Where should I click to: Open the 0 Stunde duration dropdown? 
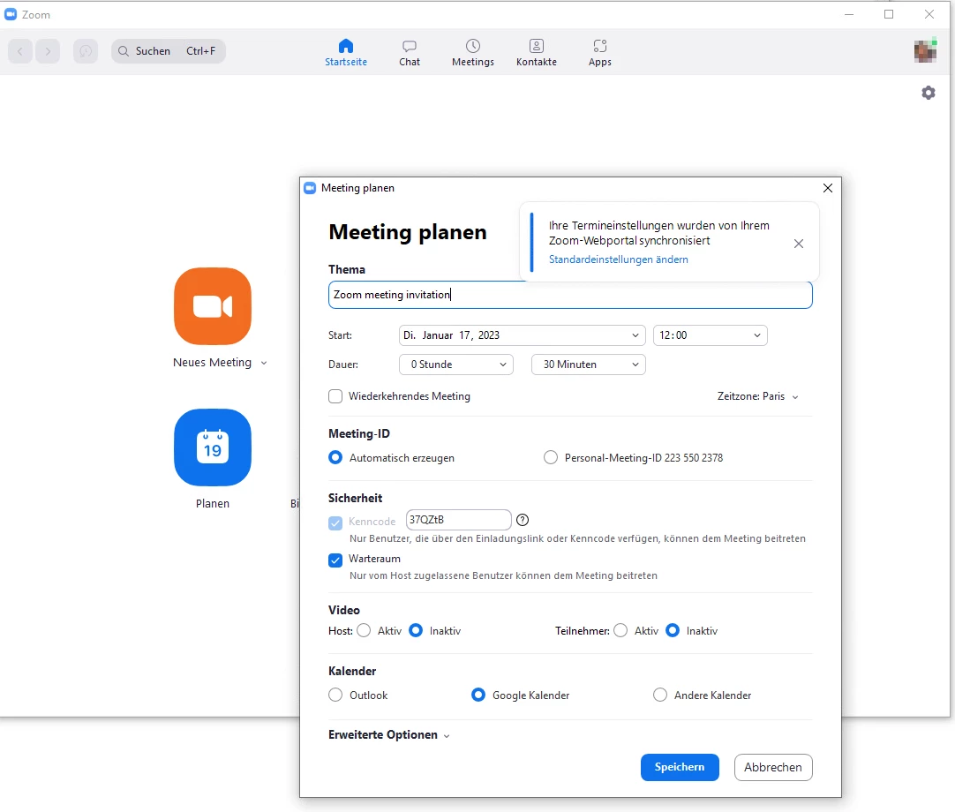click(x=456, y=365)
